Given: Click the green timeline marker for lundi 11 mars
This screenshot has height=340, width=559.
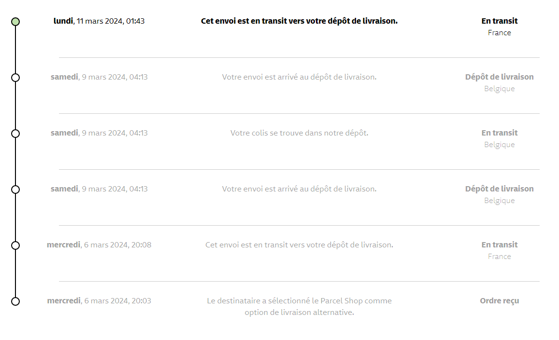Looking at the screenshot, I should (15, 22).
